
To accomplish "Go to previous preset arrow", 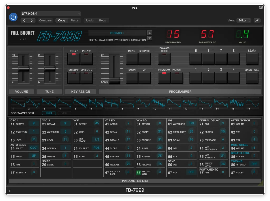I will click(24, 21).
